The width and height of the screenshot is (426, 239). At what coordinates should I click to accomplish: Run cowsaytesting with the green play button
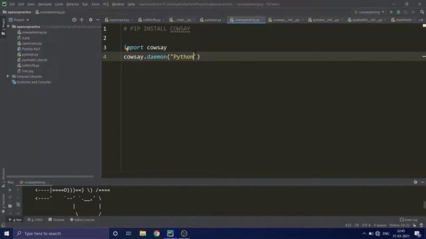pos(391,12)
